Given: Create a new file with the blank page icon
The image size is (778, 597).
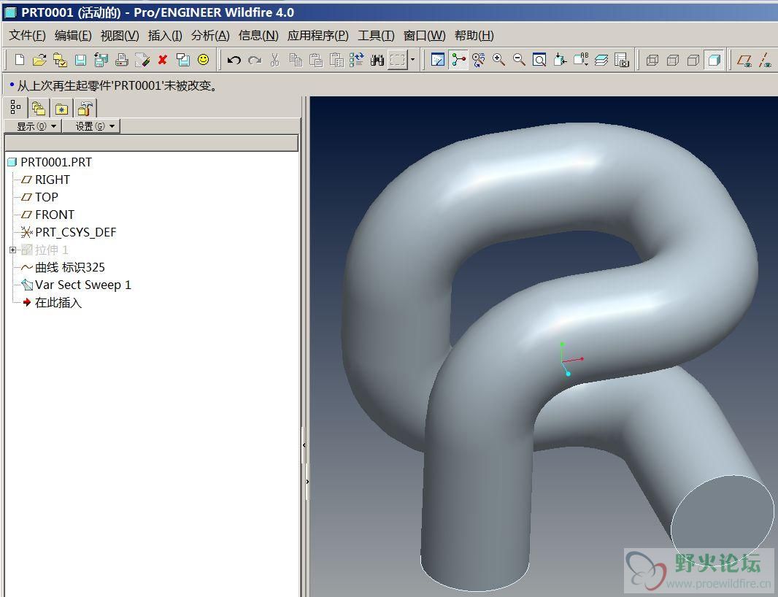Looking at the screenshot, I should pos(20,60).
